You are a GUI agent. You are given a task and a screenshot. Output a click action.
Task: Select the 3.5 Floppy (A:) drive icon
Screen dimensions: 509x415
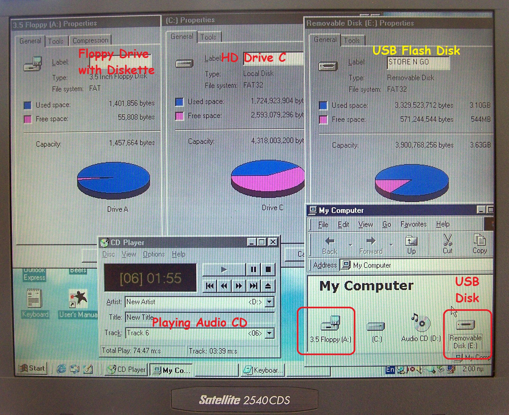[x=331, y=329]
